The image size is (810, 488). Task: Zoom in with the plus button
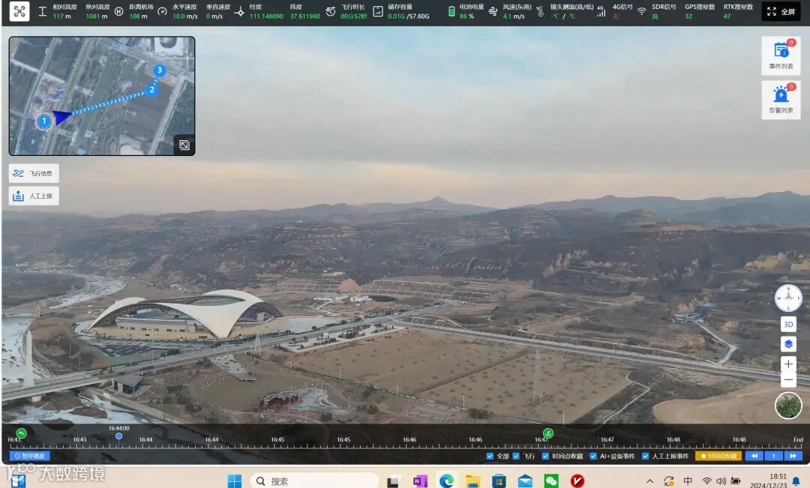788,364
